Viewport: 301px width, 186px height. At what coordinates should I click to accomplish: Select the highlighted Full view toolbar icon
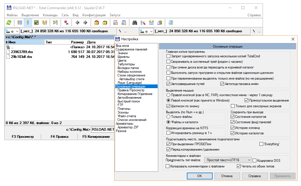pos(28,23)
